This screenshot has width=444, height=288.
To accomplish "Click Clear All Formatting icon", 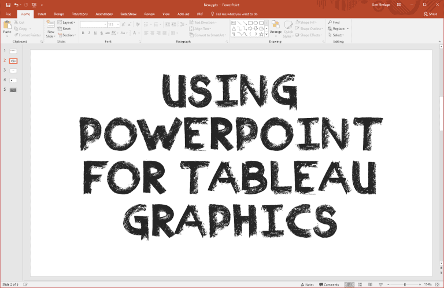I will [138, 25].
